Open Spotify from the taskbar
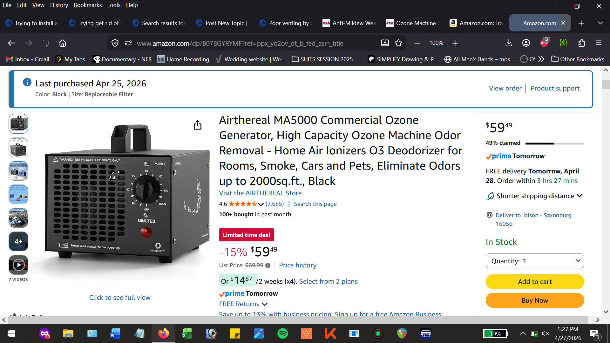Screen dimensions: 610x343 coord(283,333)
